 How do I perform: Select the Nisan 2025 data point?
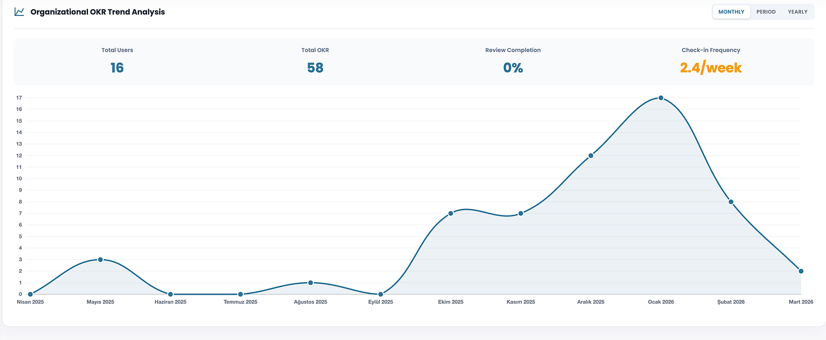(30, 294)
